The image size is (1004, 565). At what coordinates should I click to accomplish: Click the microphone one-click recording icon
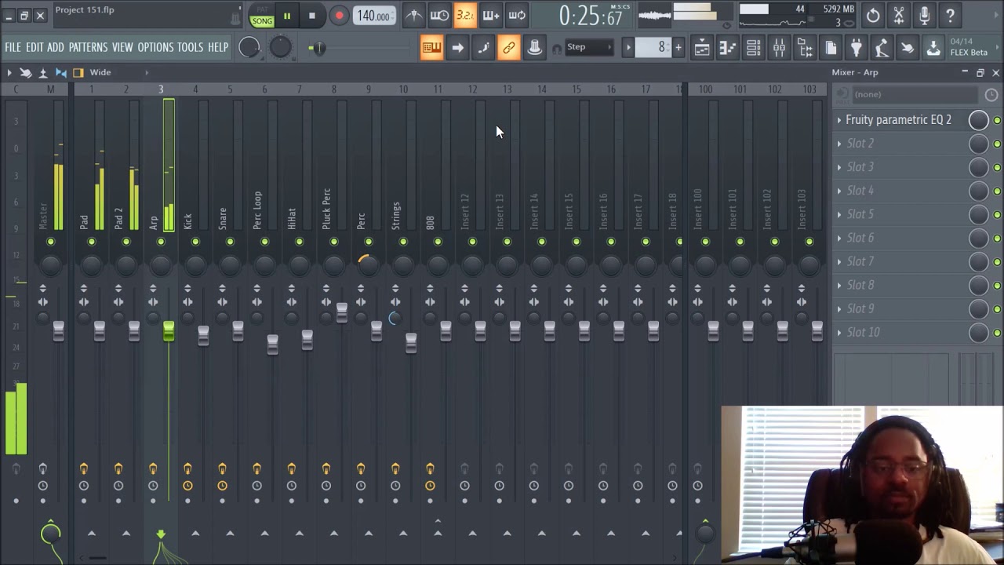[925, 15]
